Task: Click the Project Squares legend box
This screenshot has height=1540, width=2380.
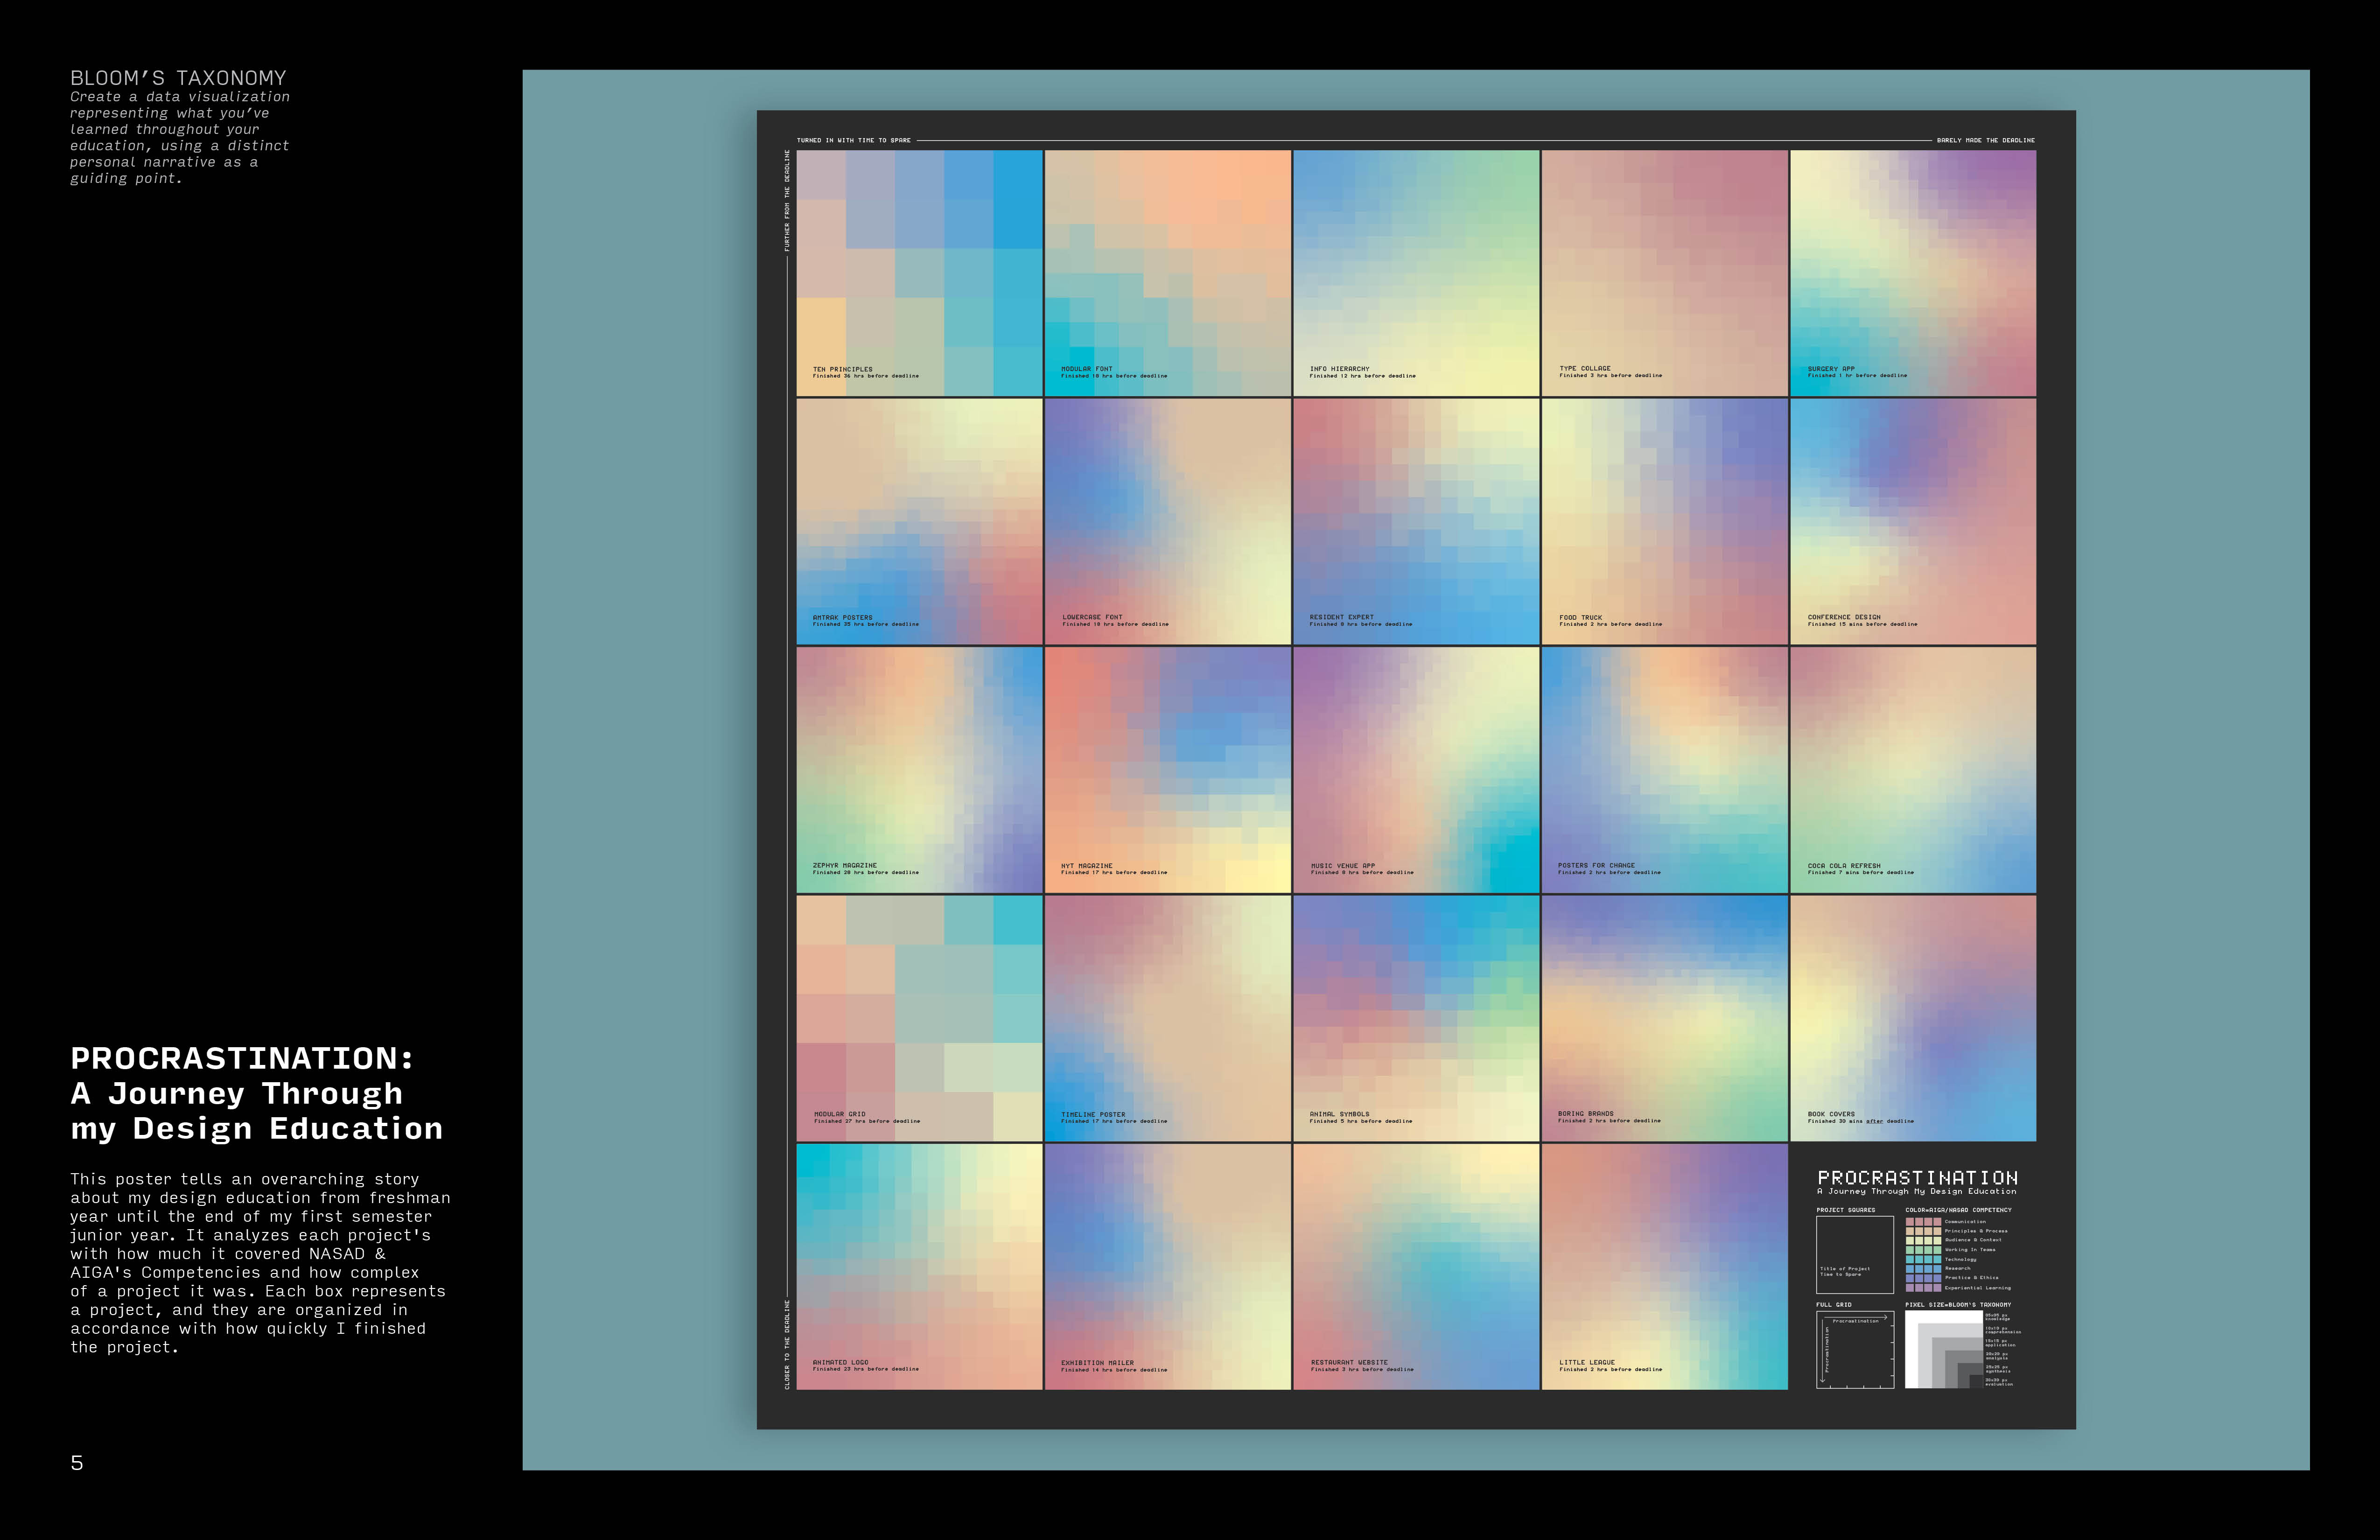Action: point(1855,1254)
